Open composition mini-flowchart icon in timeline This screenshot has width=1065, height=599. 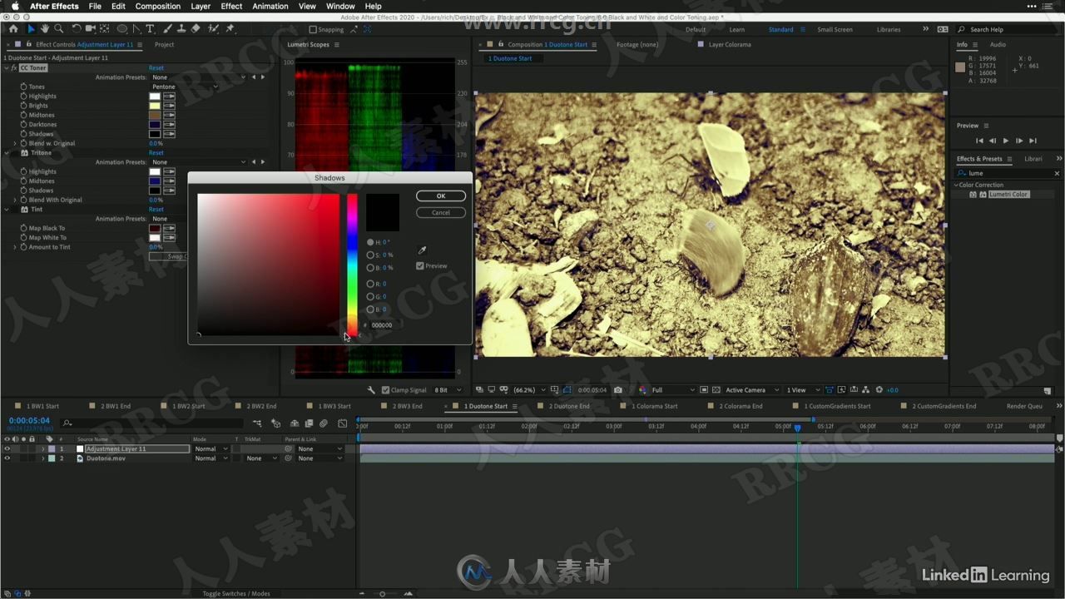[x=257, y=423]
